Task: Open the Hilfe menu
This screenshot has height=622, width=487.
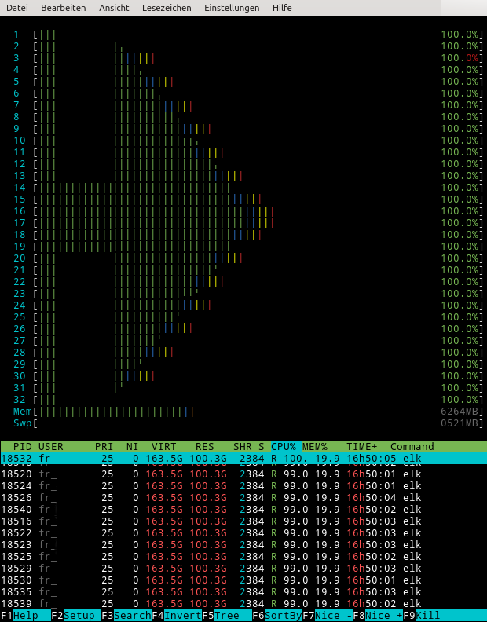Action: click(x=282, y=8)
